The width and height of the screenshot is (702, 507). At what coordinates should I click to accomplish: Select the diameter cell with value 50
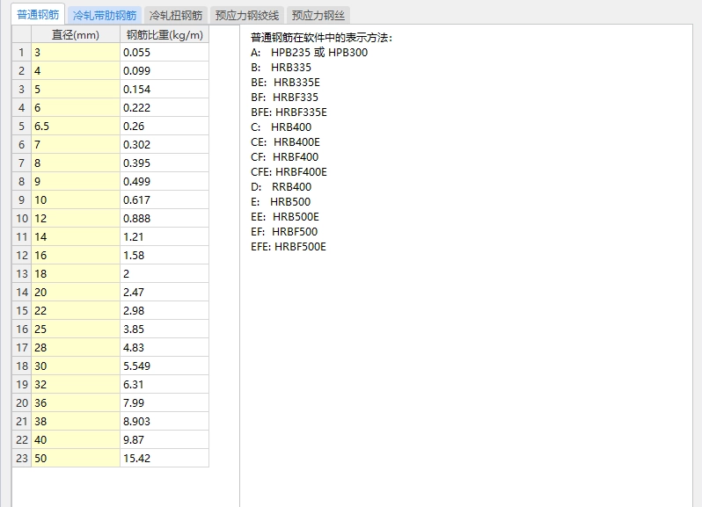point(76,458)
